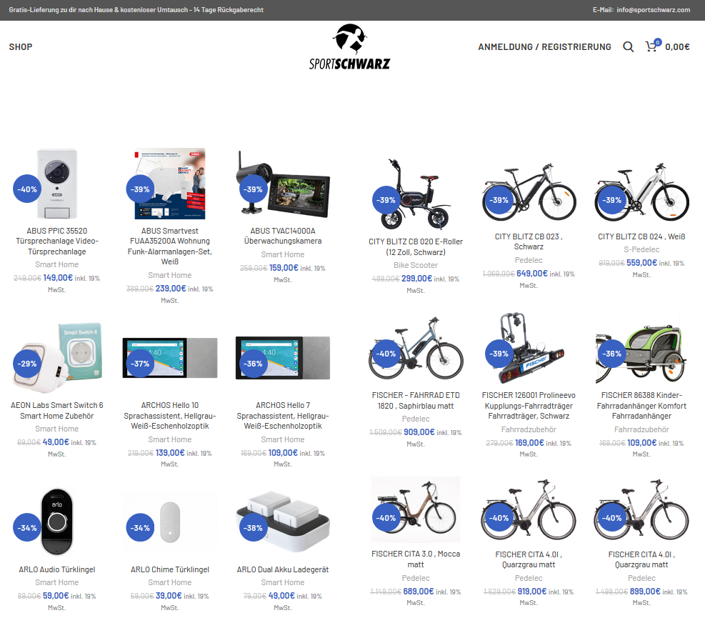705x623 pixels.
Task: Select Bike Scooter category under E-Roller
Action: click(416, 265)
